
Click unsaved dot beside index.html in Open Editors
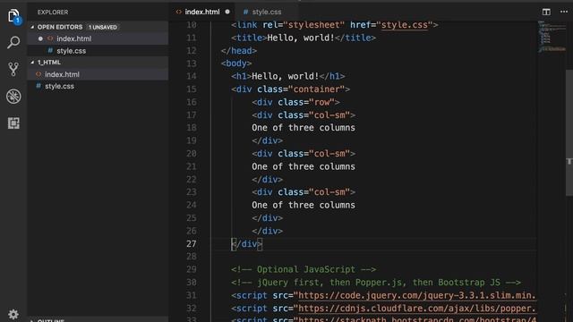(x=40, y=38)
